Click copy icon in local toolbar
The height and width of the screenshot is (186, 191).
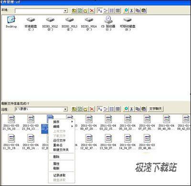click(138, 10)
